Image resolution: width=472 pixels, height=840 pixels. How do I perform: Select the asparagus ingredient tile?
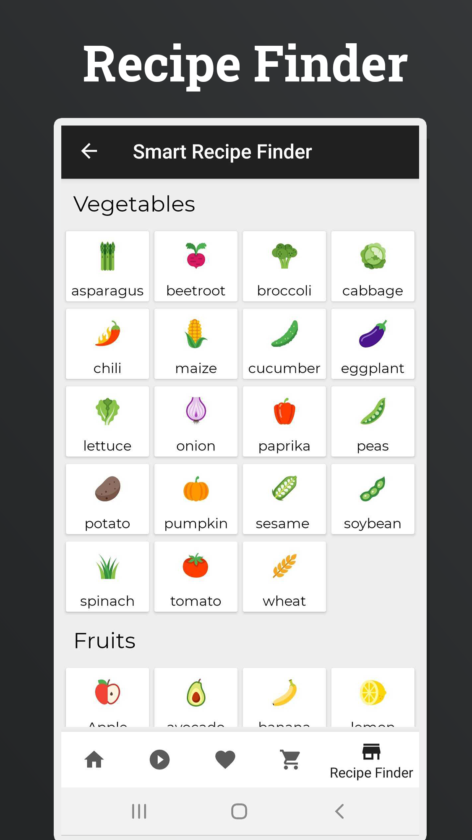pyautogui.click(x=107, y=266)
